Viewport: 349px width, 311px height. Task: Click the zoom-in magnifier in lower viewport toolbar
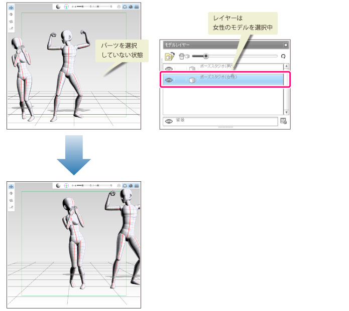click(x=111, y=186)
